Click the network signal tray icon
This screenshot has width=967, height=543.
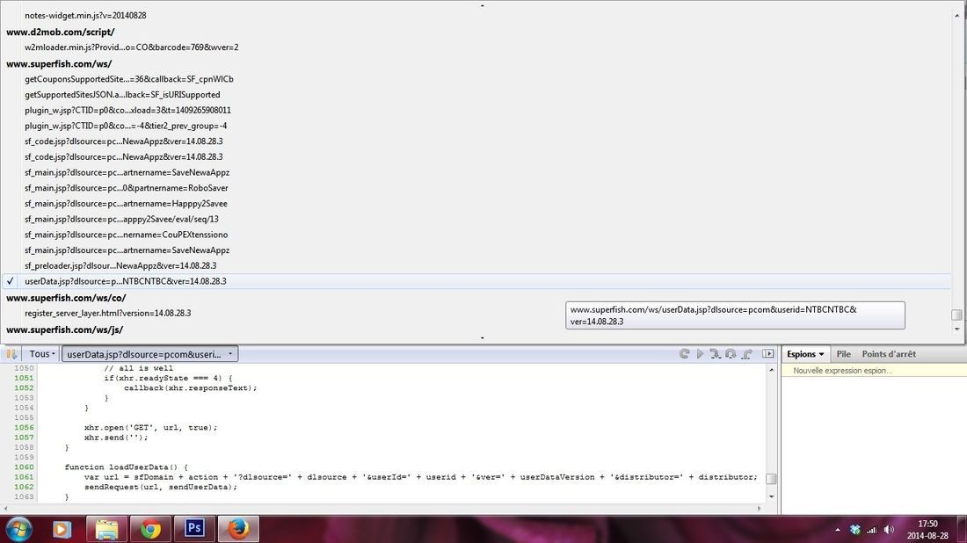point(871,530)
